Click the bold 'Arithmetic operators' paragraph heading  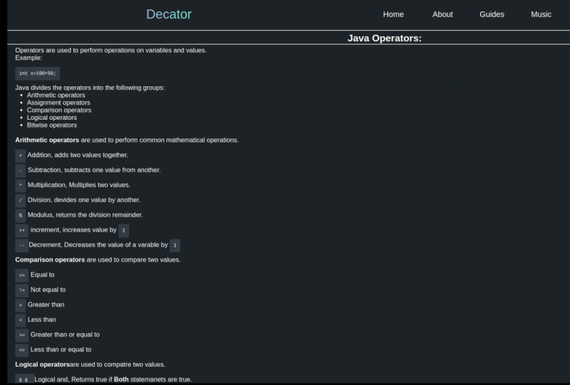(47, 140)
